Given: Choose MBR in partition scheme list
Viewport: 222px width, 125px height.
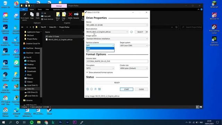Looking at the screenshot, I should click(100, 48).
